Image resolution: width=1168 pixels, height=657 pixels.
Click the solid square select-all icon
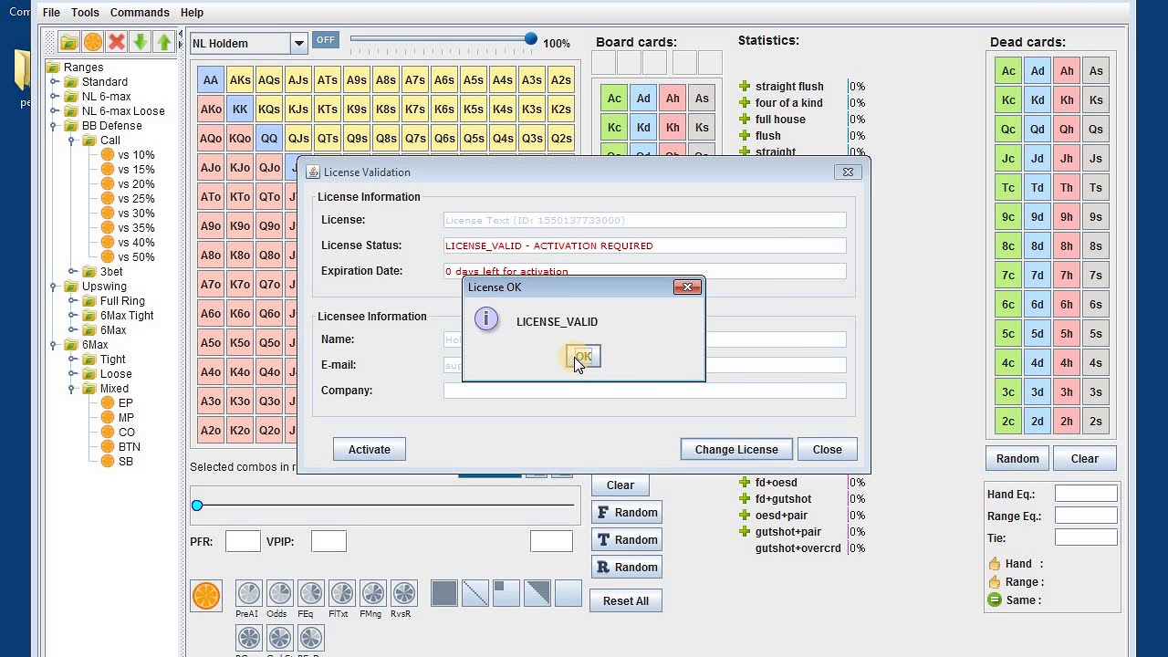444,593
